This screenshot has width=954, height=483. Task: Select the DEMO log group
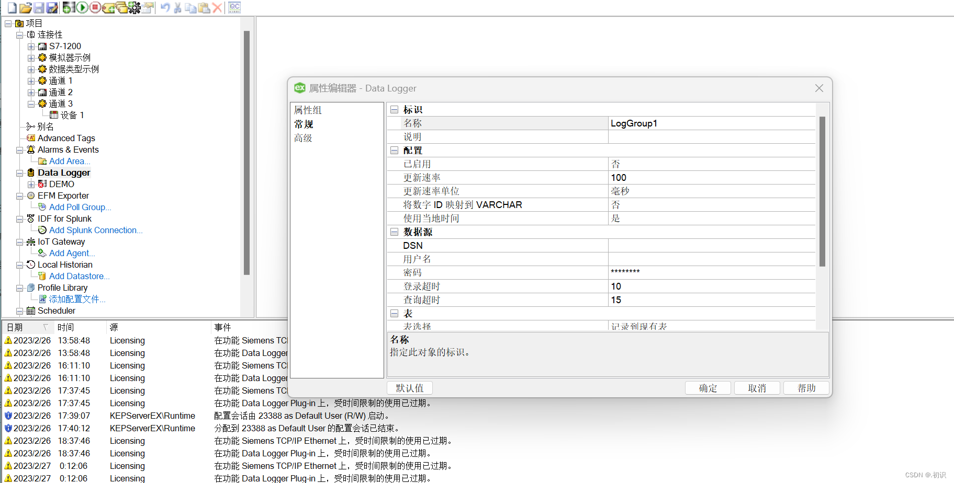click(62, 184)
